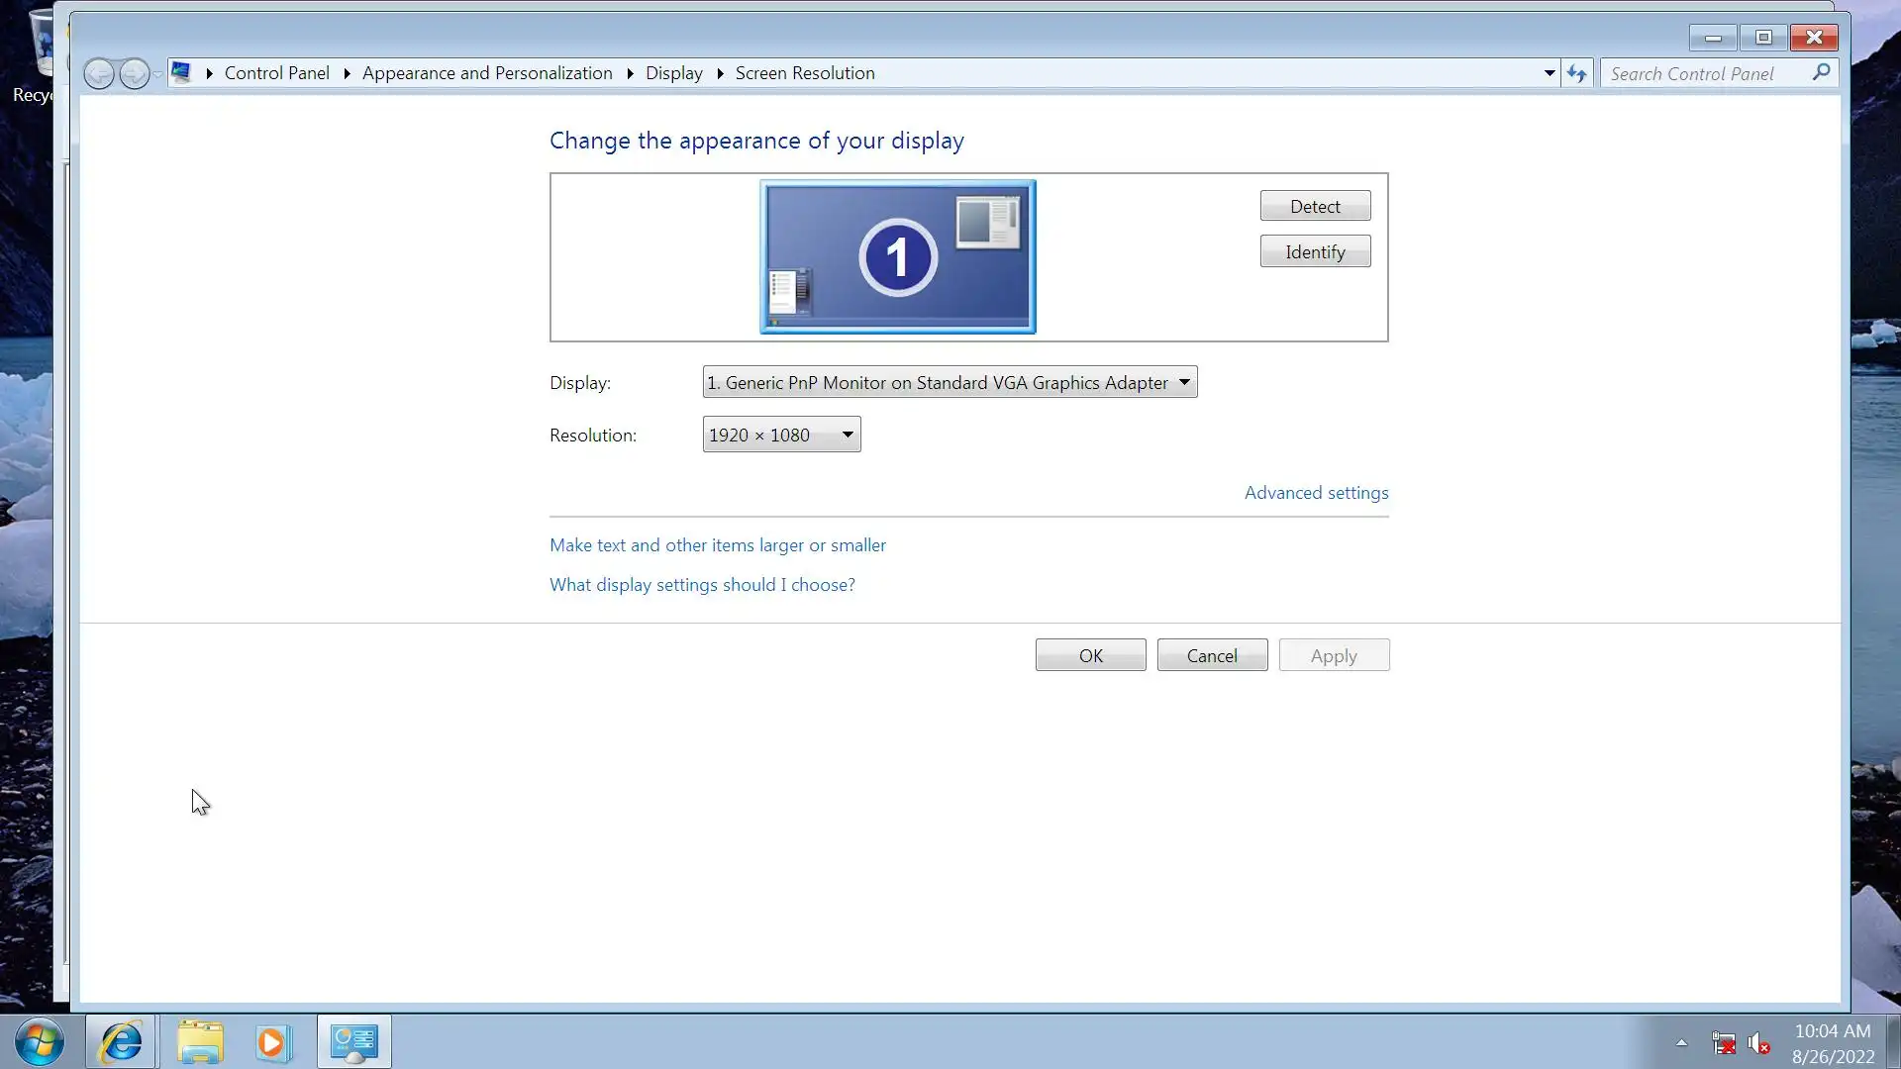Viewport: 1901px width, 1069px height.
Task: Go to Appearance and Personalization breadcrumb
Action: point(487,73)
